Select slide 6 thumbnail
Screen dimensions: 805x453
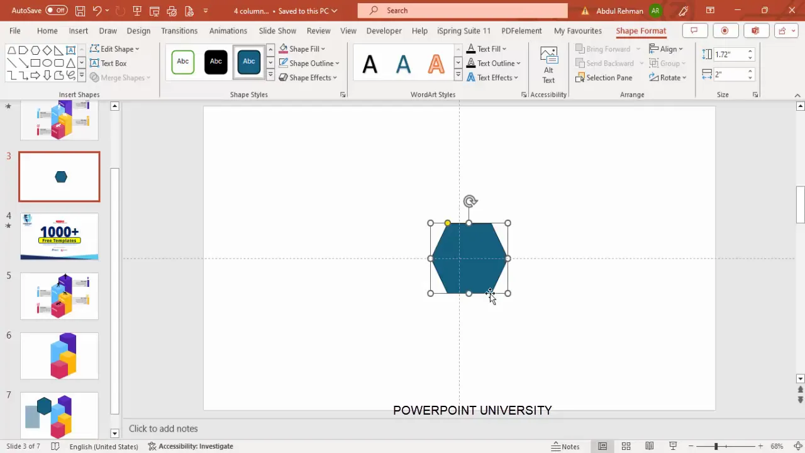59,356
